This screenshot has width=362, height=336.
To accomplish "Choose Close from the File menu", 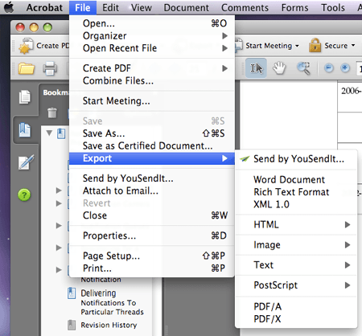I will (x=152, y=215).
